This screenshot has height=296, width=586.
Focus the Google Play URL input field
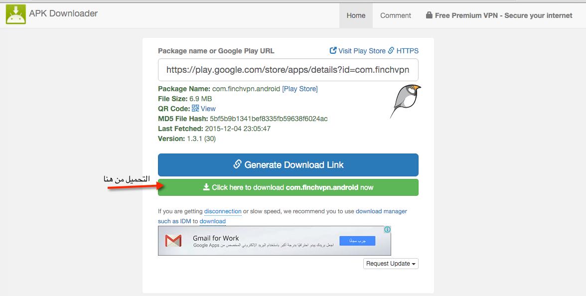[x=288, y=70]
